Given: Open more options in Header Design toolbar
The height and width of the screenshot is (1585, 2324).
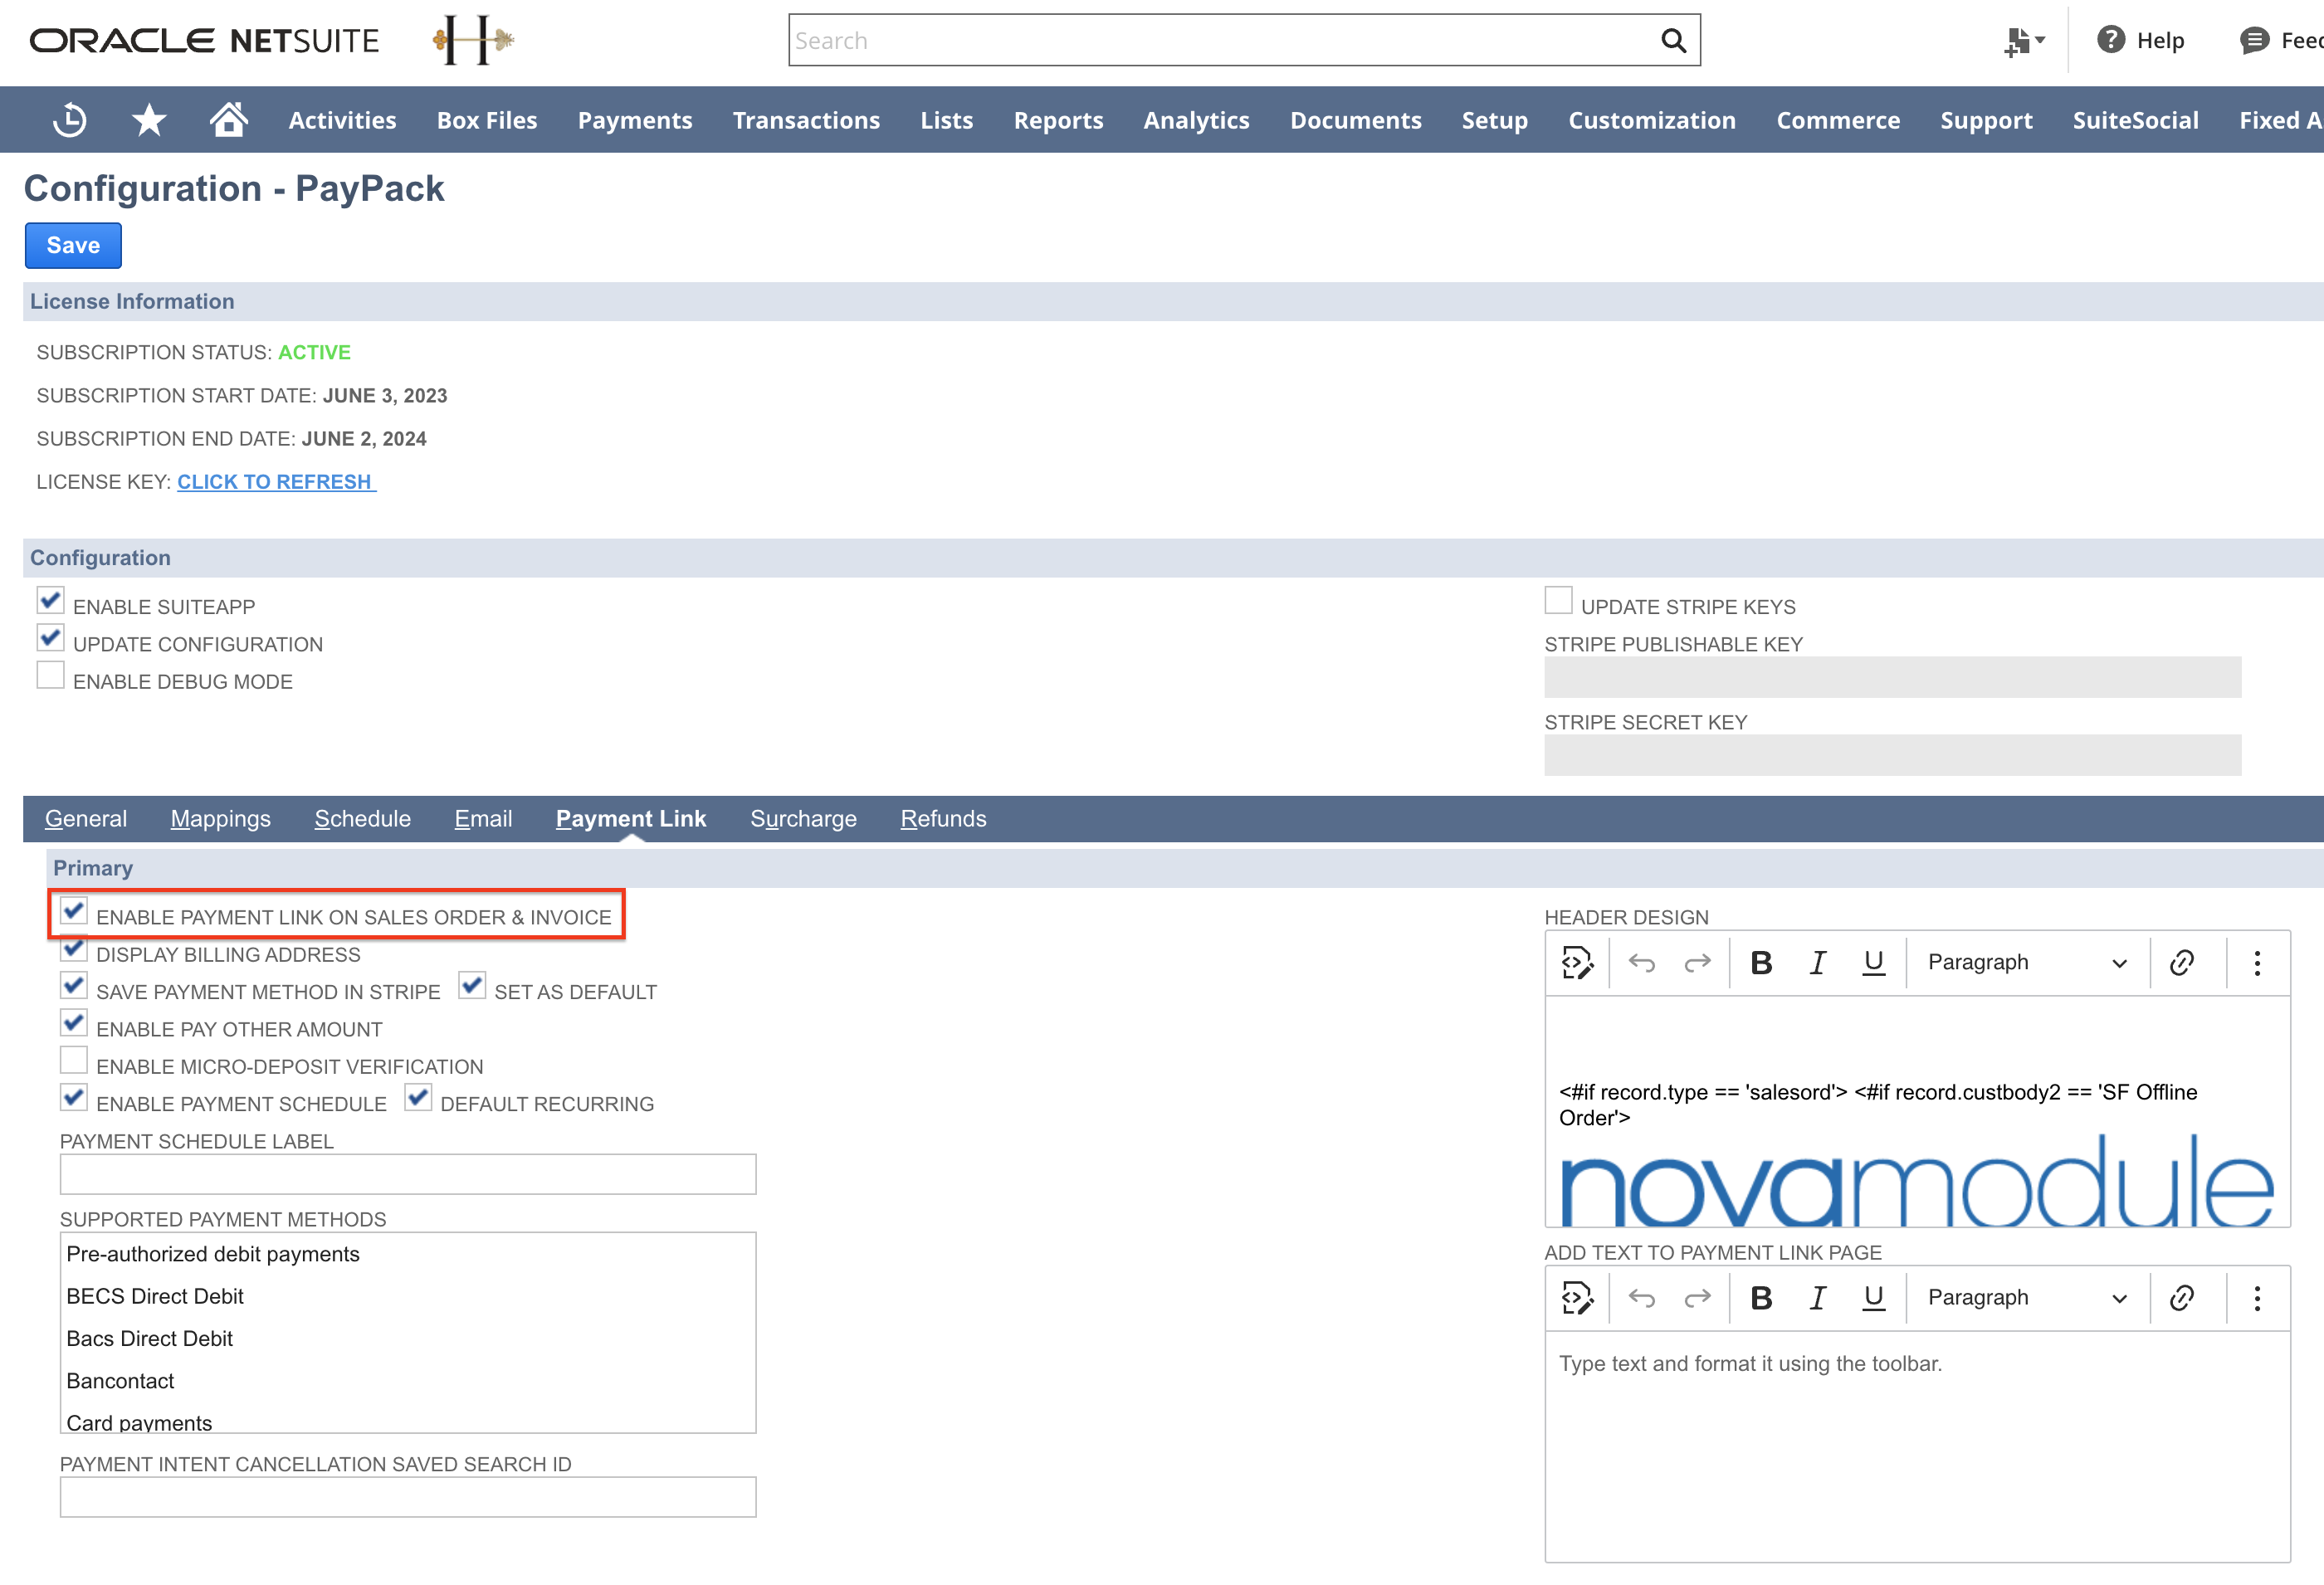Looking at the screenshot, I should (2257, 963).
